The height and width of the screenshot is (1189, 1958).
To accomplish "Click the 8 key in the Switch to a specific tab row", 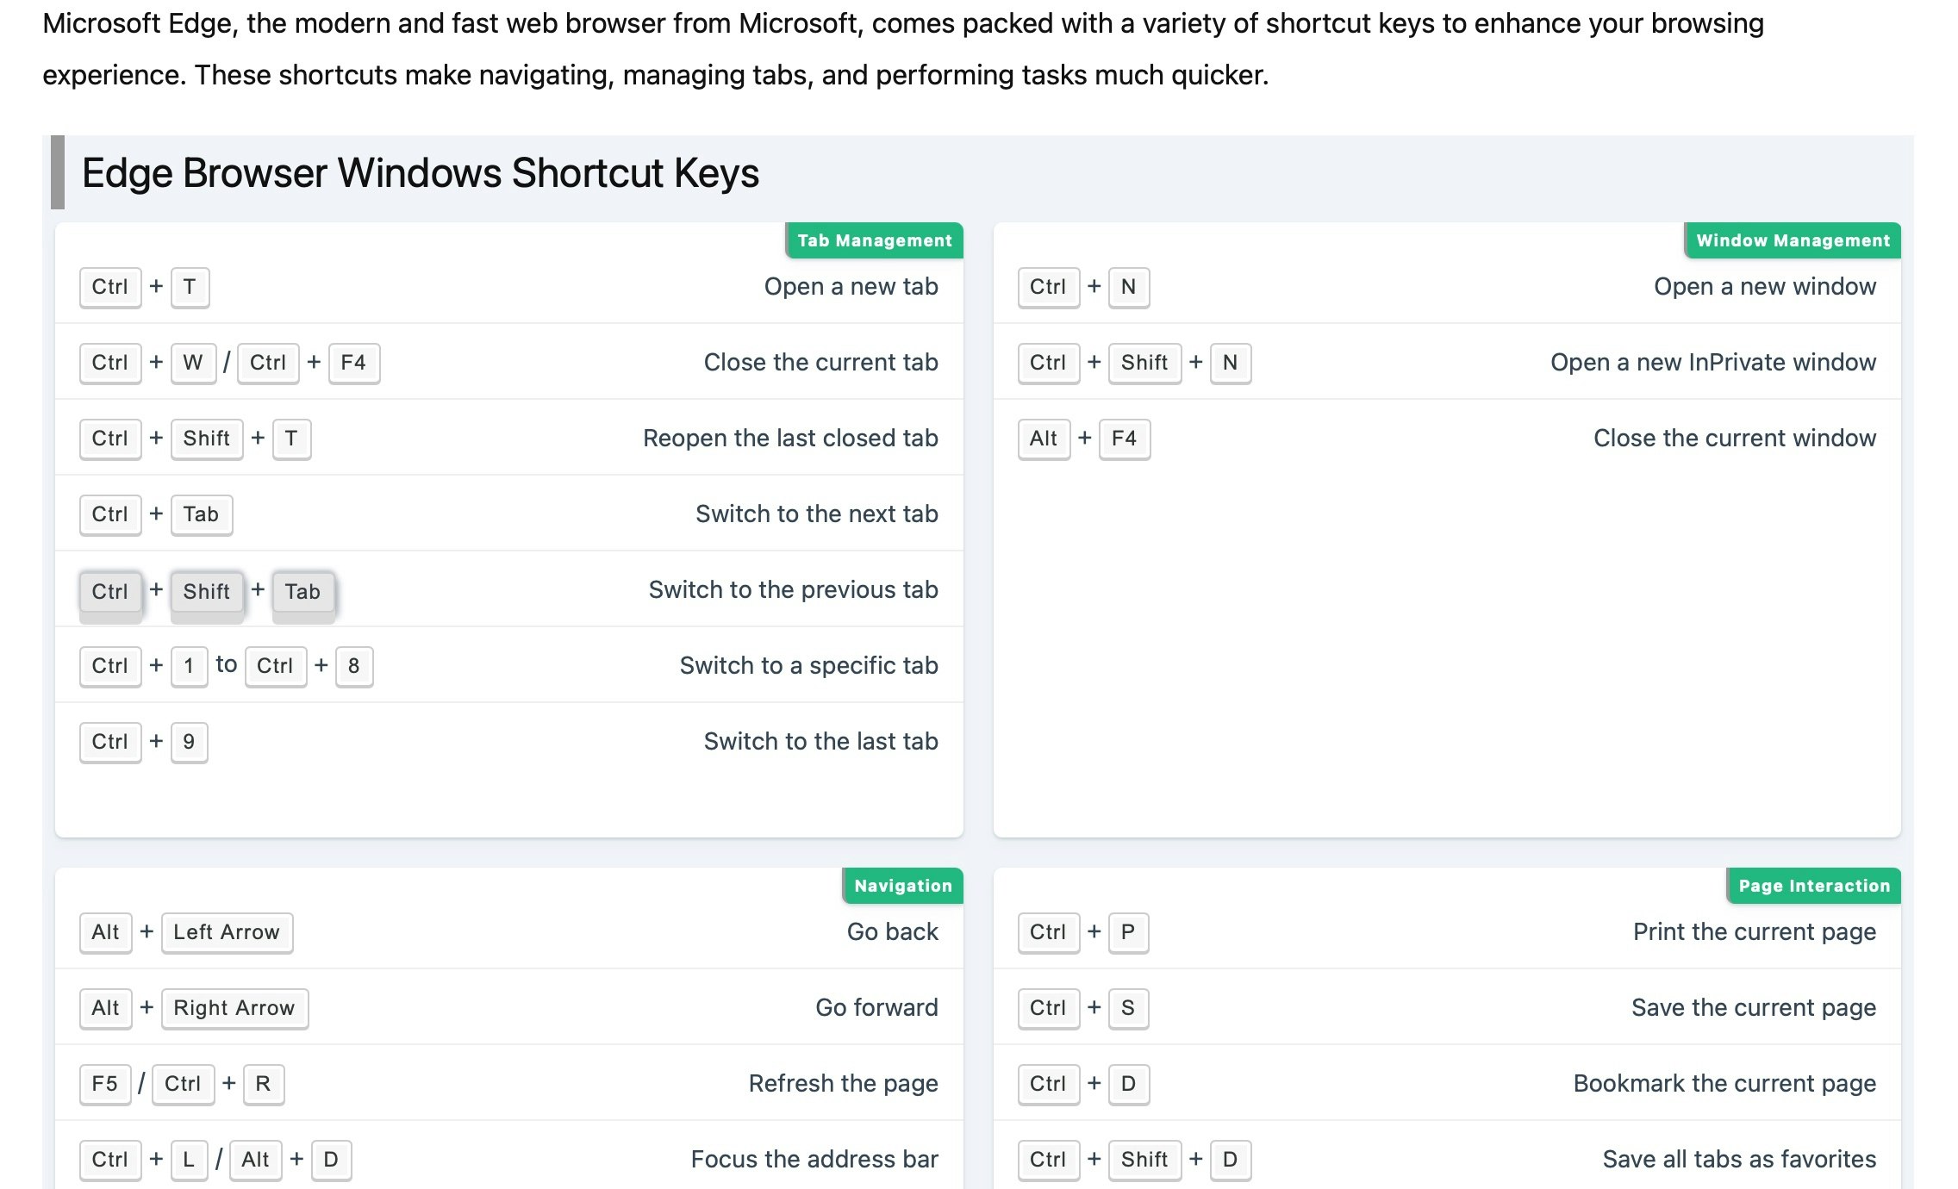I will click(353, 666).
